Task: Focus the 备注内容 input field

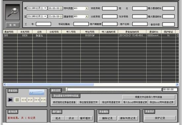Action: click(x=168, y=24)
